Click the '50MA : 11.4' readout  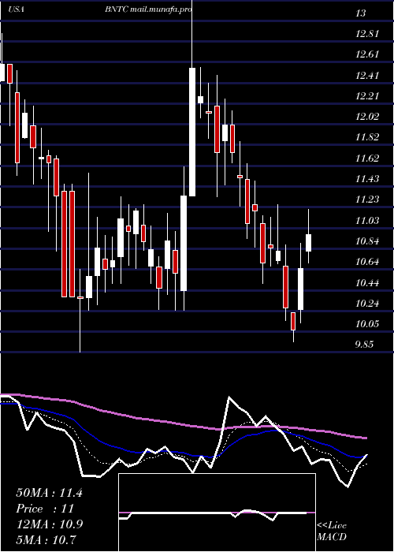click(x=49, y=493)
